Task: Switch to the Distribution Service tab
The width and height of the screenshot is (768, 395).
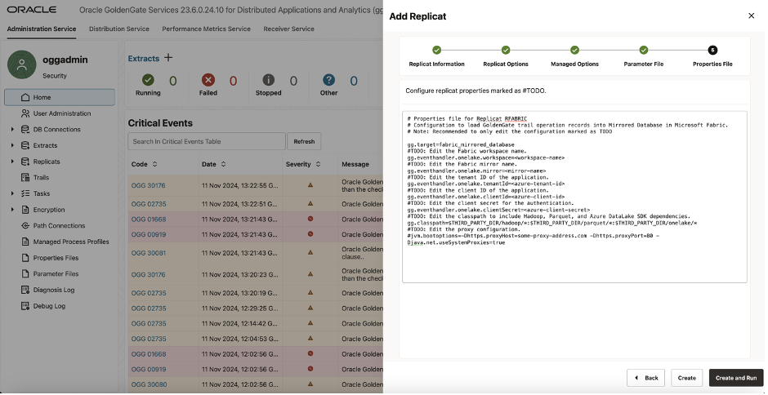Action: pyautogui.click(x=119, y=29)
